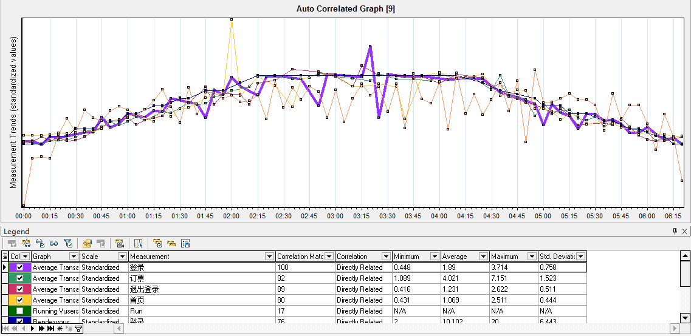Image resolution: width=691 pixels, height=336 pixels.
Task: Click the Auto Correlated Graph [9] title
Action: (345, 9)
